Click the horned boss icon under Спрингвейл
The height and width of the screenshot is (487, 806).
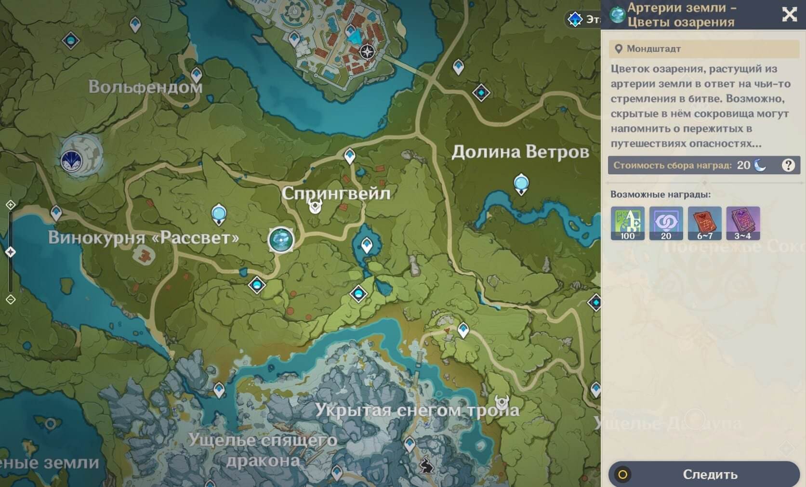pyautogui.click(x=316, y=207)
